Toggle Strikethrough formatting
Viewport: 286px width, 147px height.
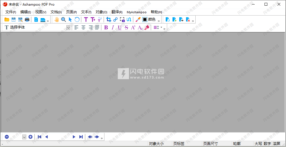point(126,28)
